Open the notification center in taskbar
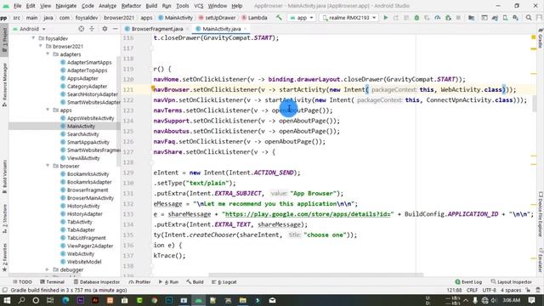 (531, 300)
